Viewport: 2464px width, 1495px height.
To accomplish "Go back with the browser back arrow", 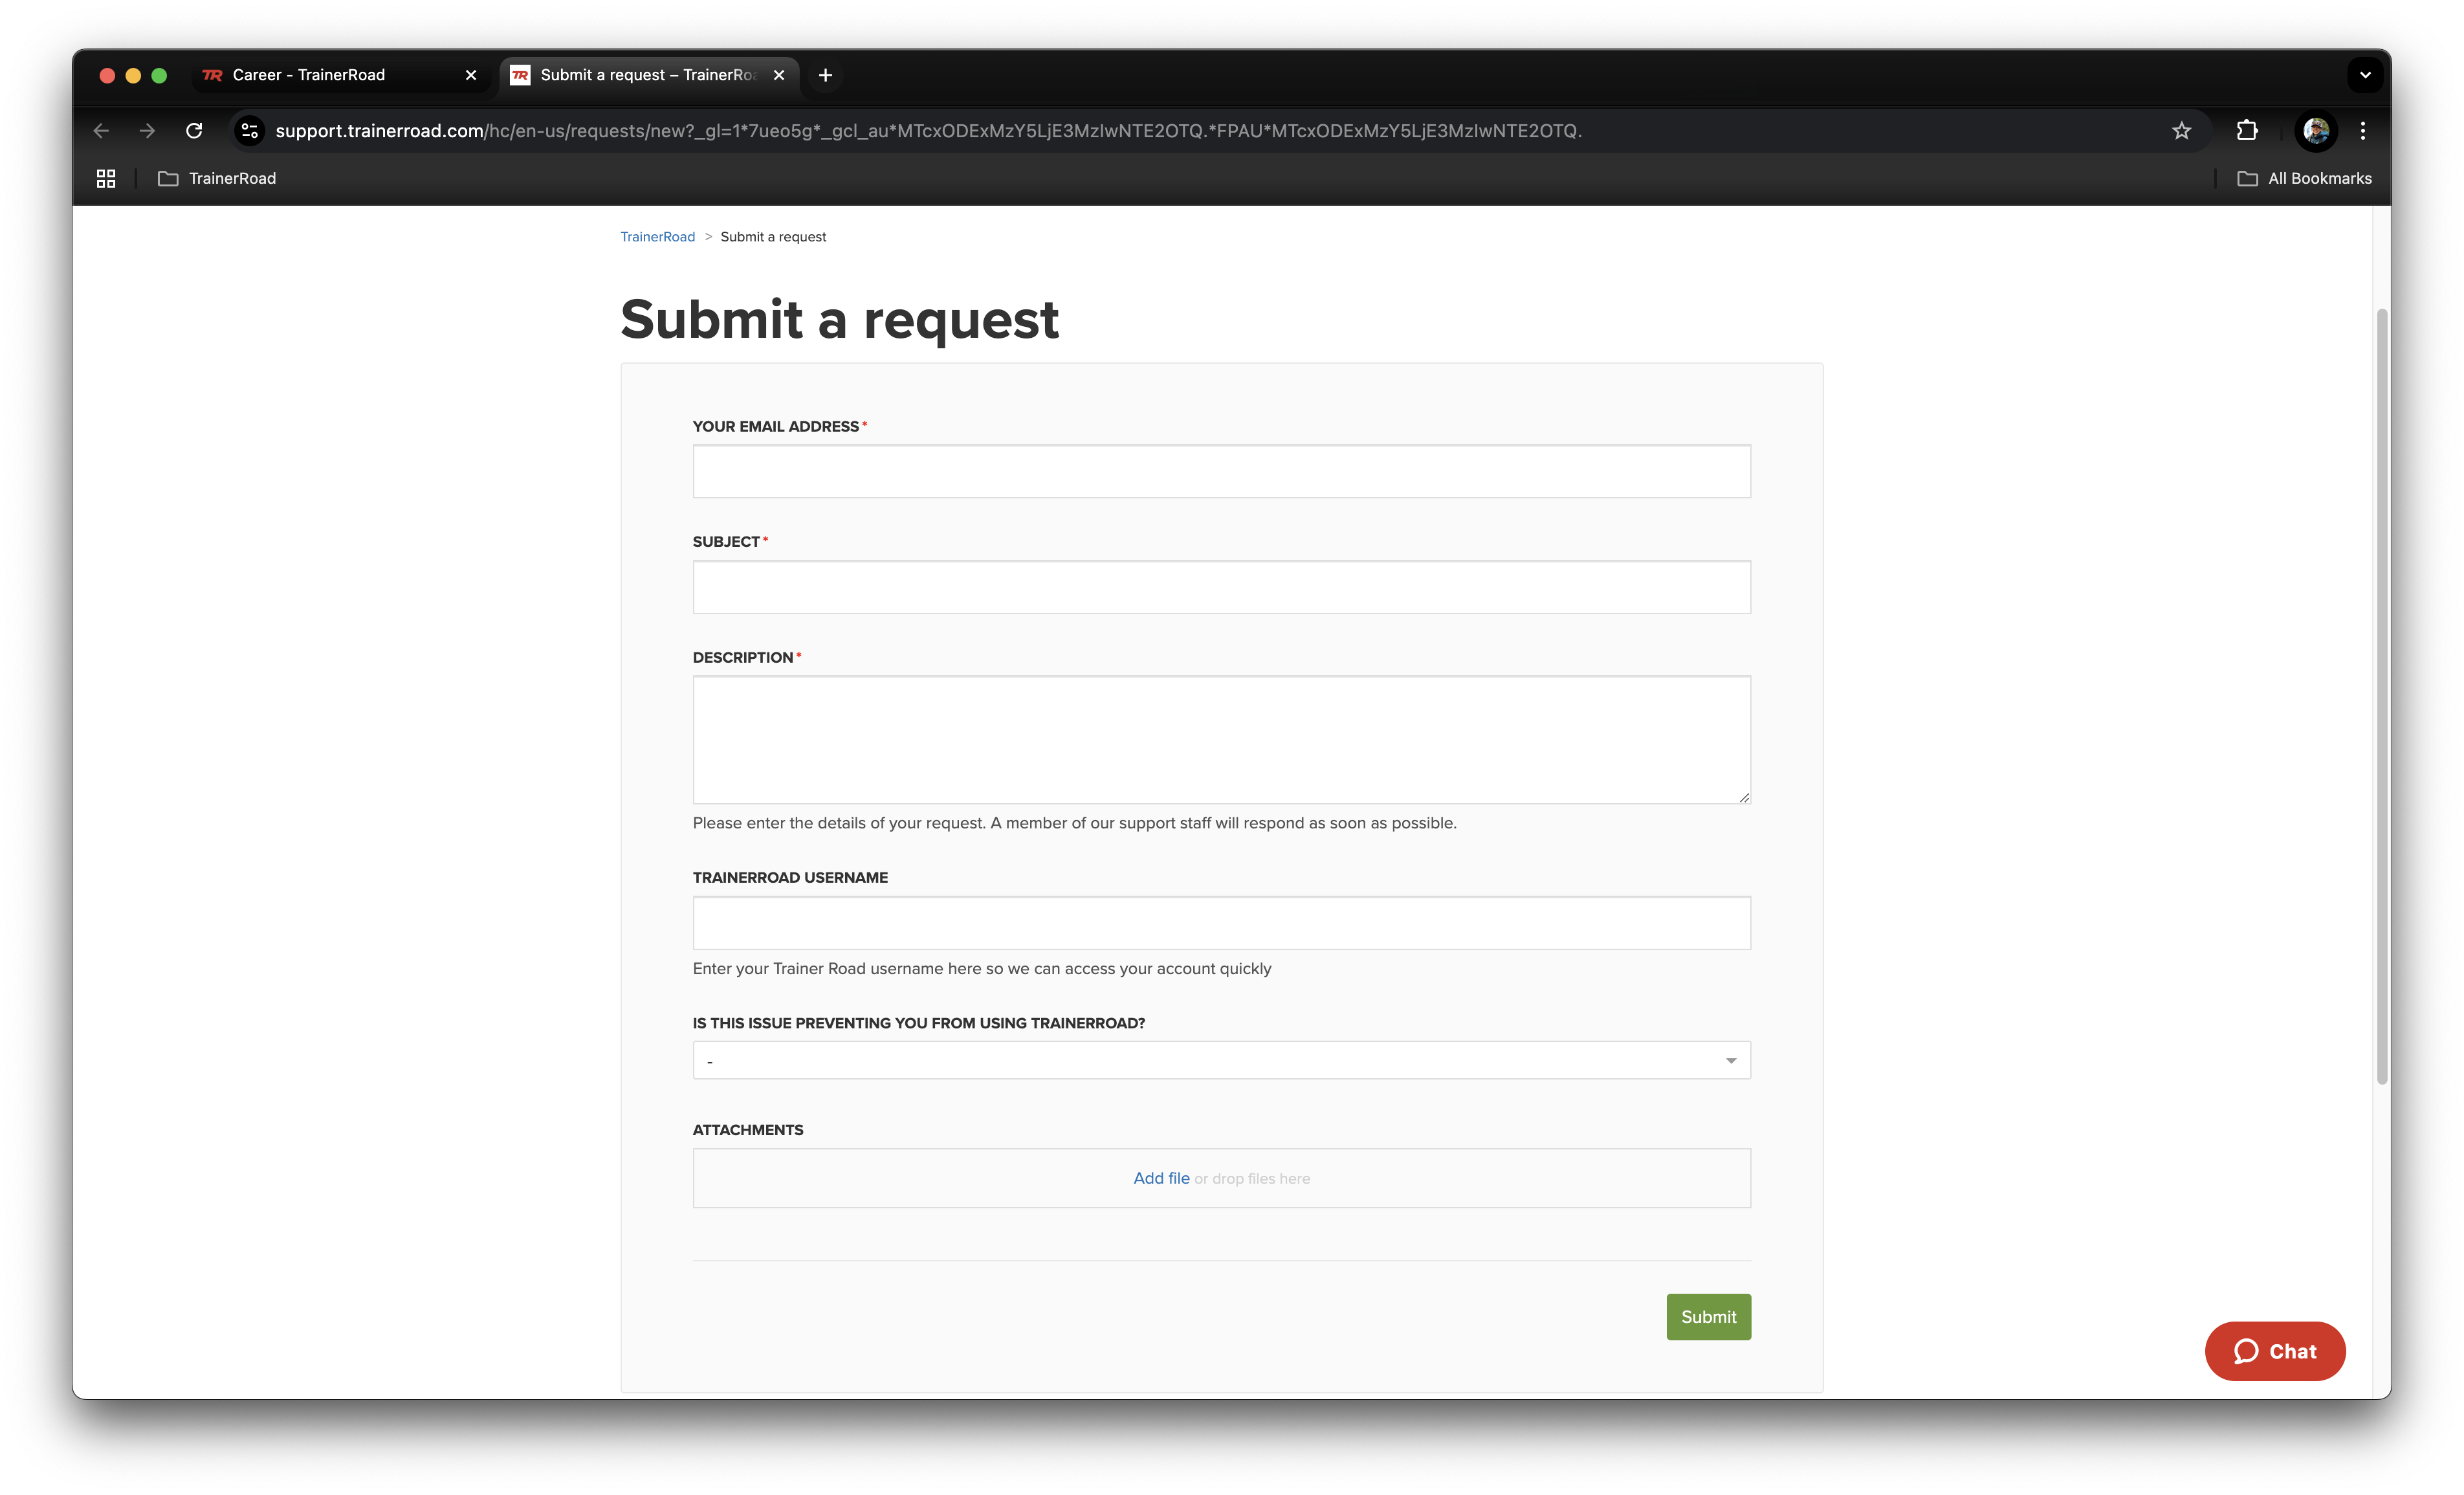I will coord(101,131).
